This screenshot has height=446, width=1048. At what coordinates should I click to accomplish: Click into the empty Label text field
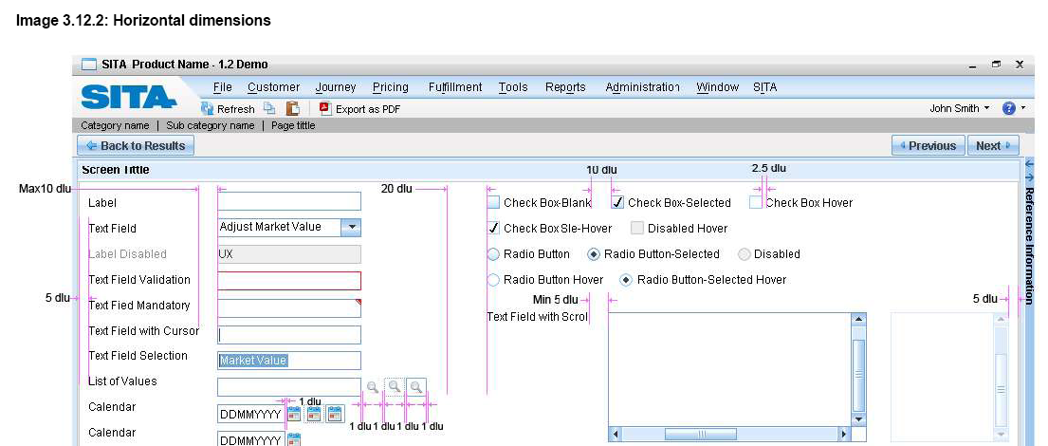tap(288, 201)
